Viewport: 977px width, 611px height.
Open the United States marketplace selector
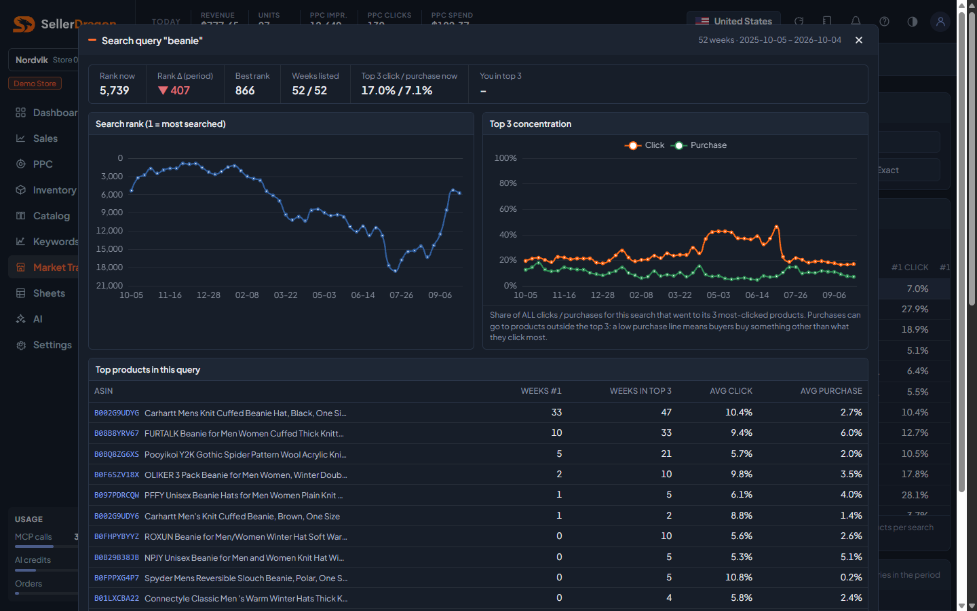[x=734, y=21]
